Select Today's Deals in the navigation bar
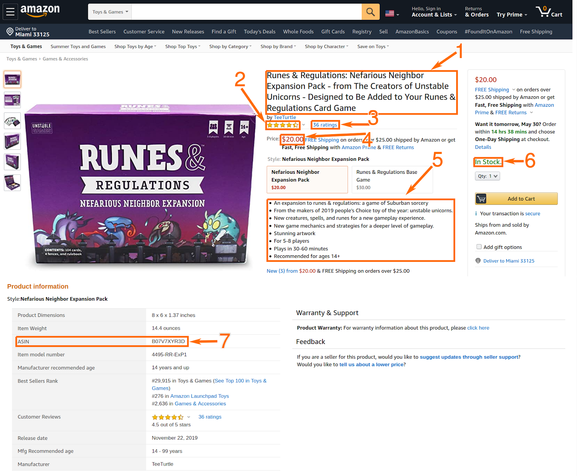 point(259,32)
